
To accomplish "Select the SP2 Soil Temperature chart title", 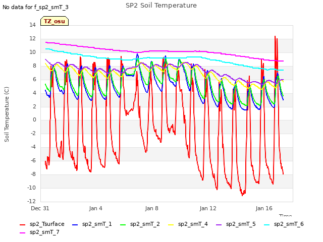I will [x=161, y=6].
